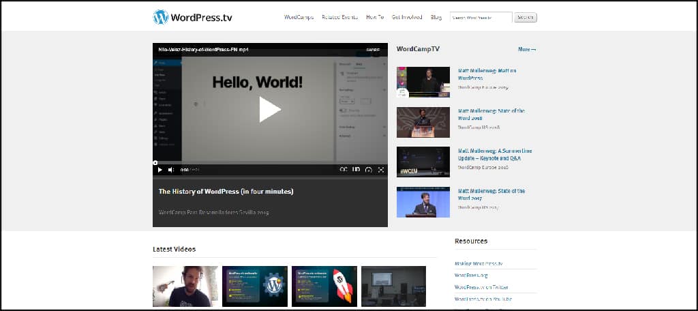The height and width of the screenshot is (311, 698).
Task: Play the Hello, World video with big play icon
Action: pyautogui.click(x=270, y=109)
